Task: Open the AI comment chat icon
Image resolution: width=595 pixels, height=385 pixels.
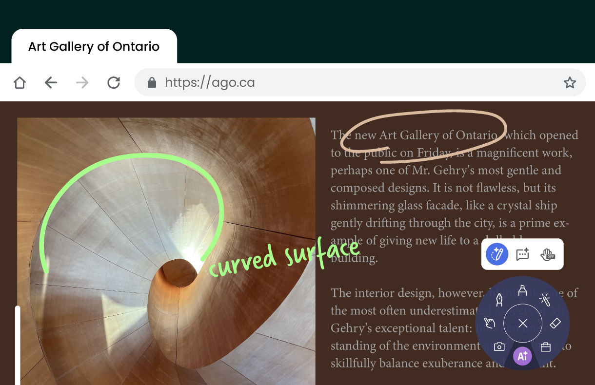Action: pyautogui.click(x=523, y=254)
